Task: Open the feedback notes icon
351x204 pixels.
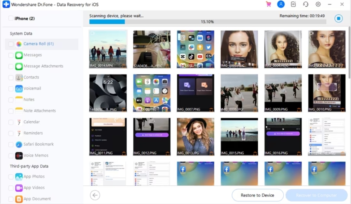Action: (x=293, y=4)
